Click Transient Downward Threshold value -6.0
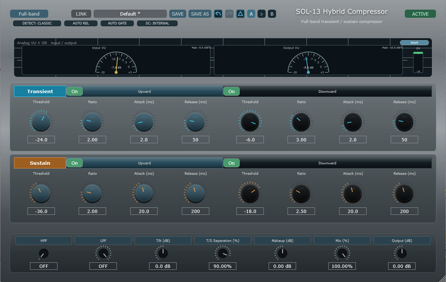The image size is (446, 282). click(x=250, y=140)
